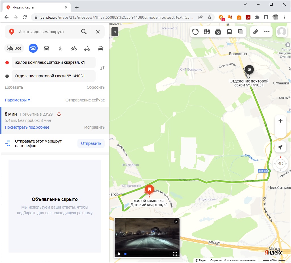This screenshot has width=291, height=263.
Task: Click the share page icon in address bar
Action: coord(201,18)
